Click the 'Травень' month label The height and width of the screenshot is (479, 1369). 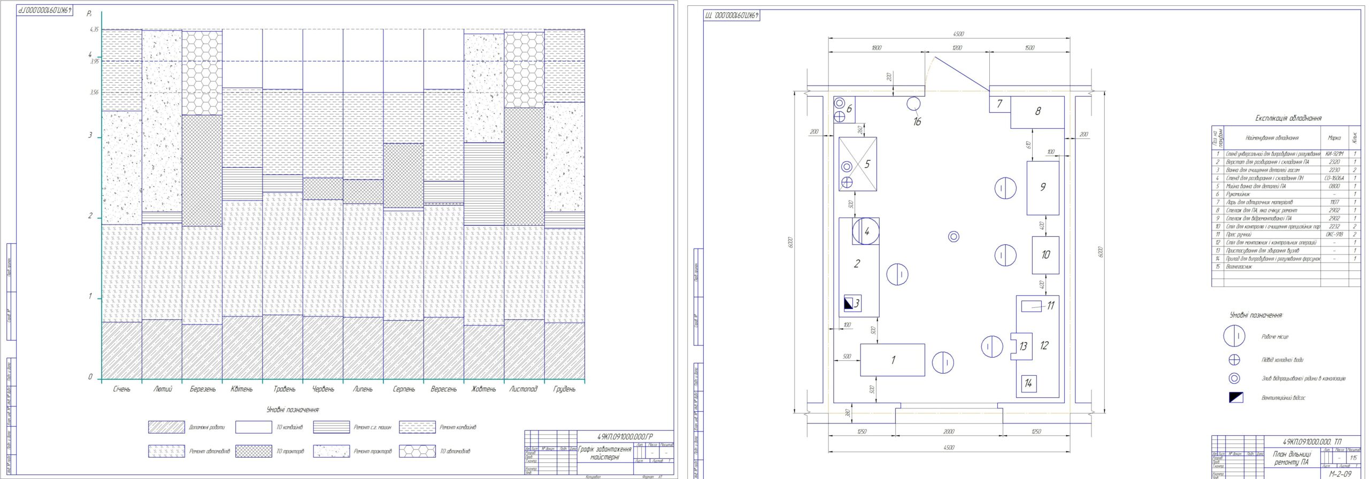(284, 389)
